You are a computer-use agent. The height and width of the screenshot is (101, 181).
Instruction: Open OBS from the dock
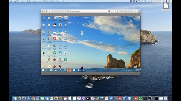(x=150, y=98)
